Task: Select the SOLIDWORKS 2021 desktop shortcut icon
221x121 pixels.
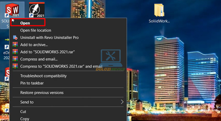Action: (x=12, y=10)
